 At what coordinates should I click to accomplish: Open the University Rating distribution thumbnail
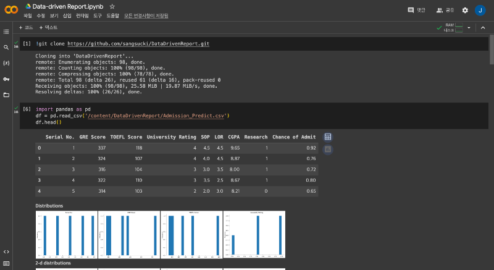coord(254,235)
